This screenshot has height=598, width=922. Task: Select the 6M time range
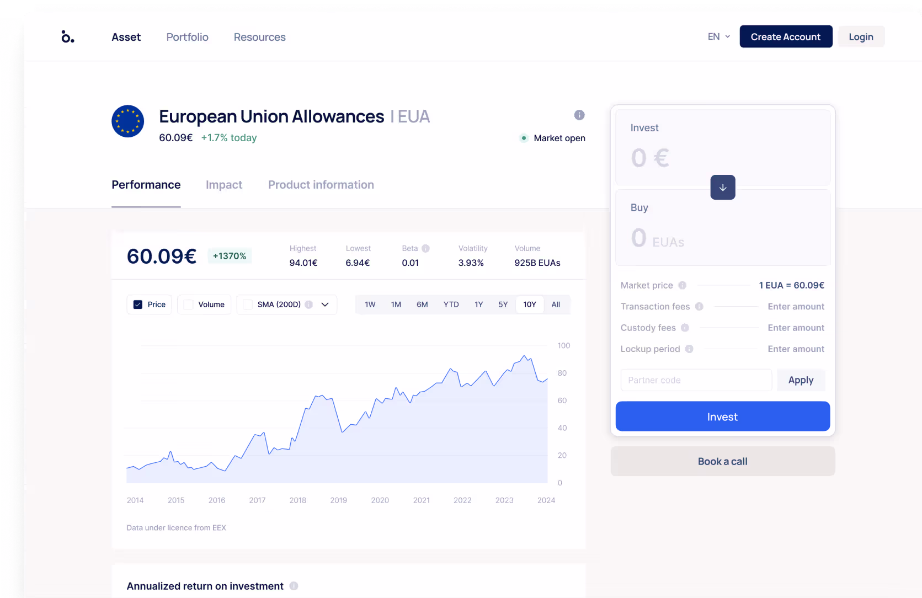tap(422, 305)
